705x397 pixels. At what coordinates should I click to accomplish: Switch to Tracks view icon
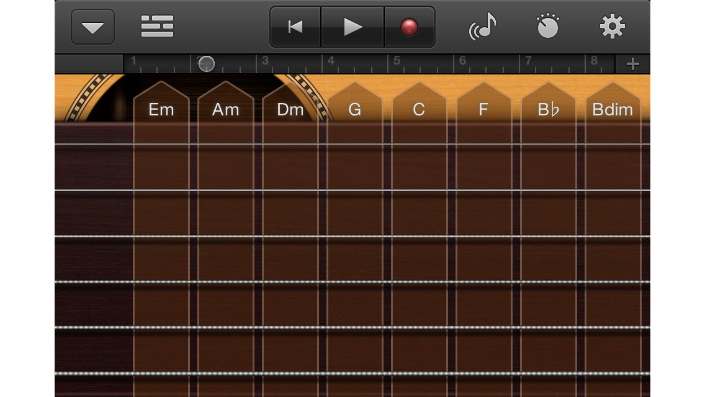(158, 26)
